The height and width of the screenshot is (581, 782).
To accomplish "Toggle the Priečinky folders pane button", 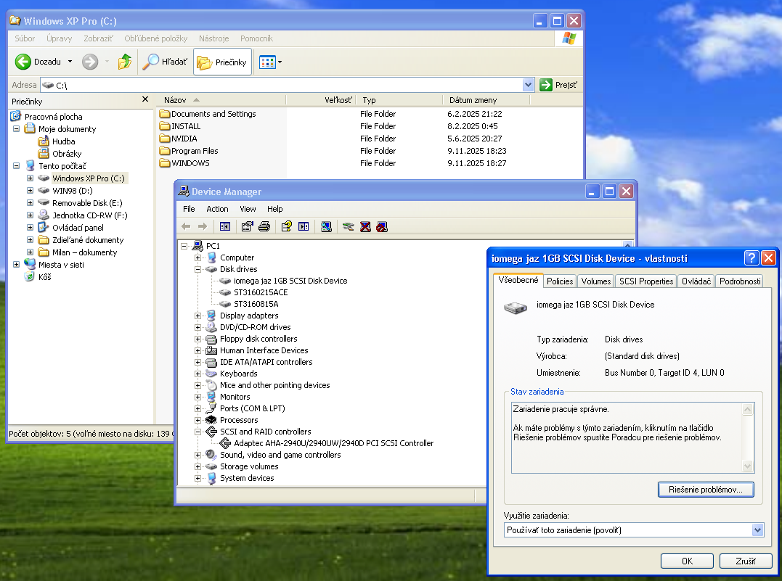I will 222,62.
